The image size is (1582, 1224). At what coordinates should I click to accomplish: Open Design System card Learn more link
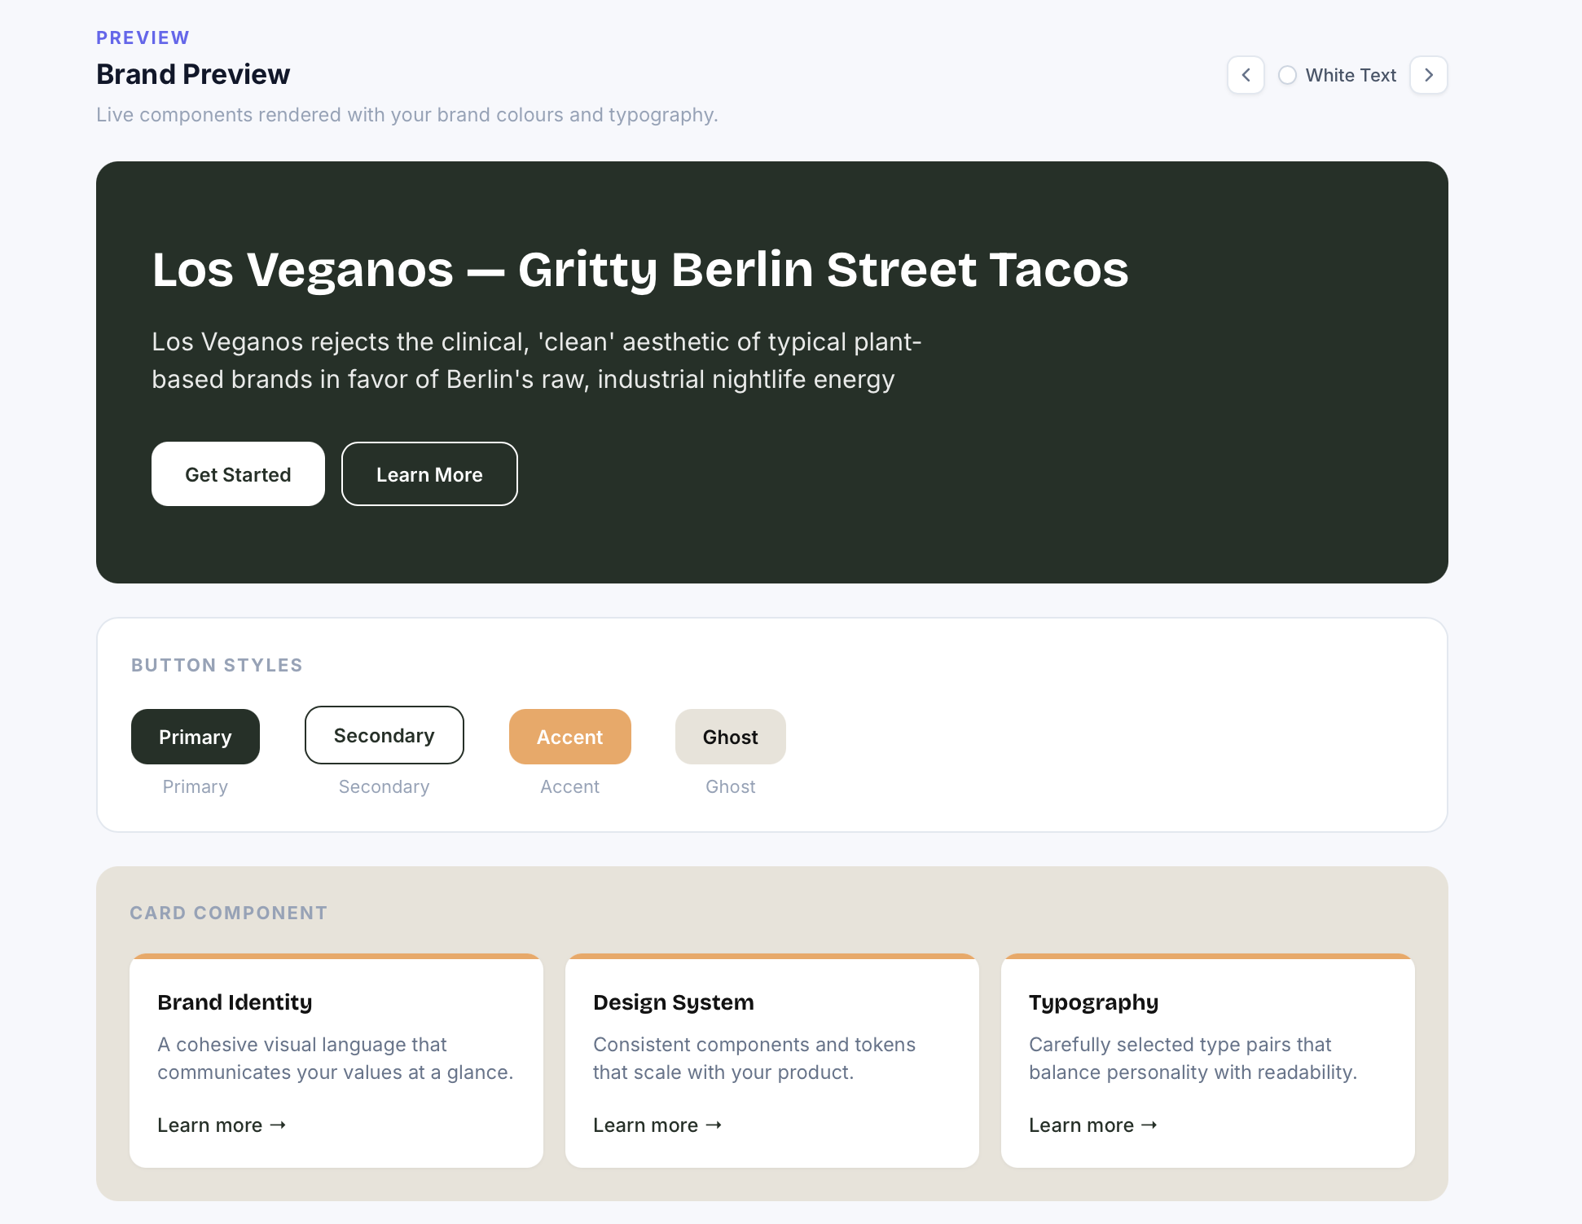coord(657,1125)
